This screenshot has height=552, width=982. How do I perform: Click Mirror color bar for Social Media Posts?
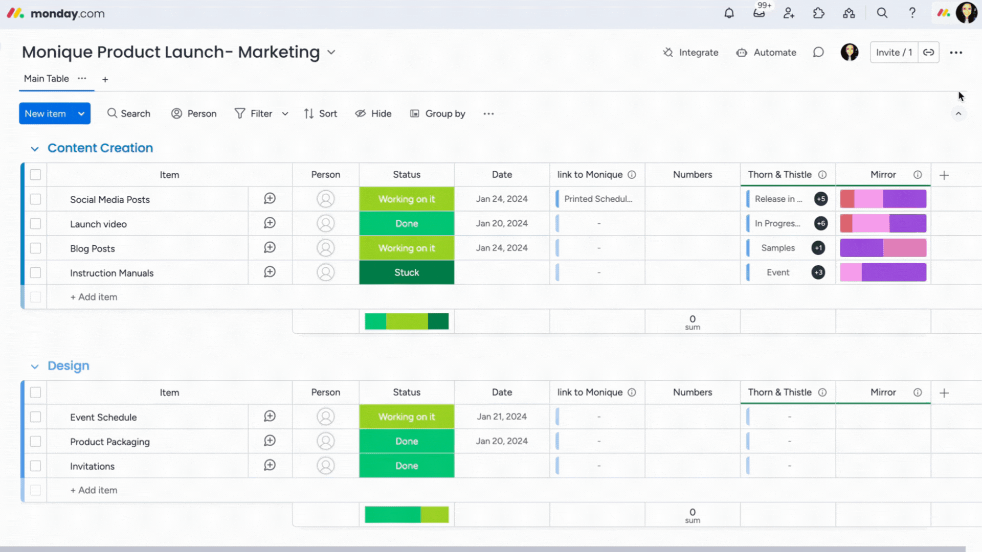883,199
